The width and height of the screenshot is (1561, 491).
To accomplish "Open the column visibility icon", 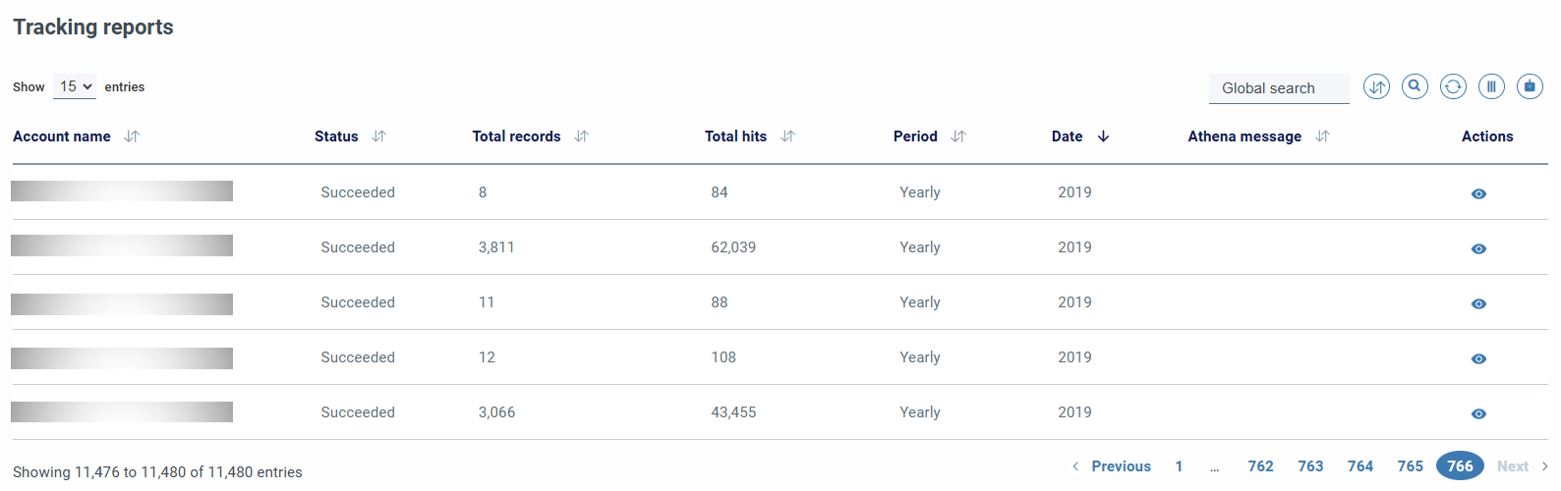I will click(1491, 87).
